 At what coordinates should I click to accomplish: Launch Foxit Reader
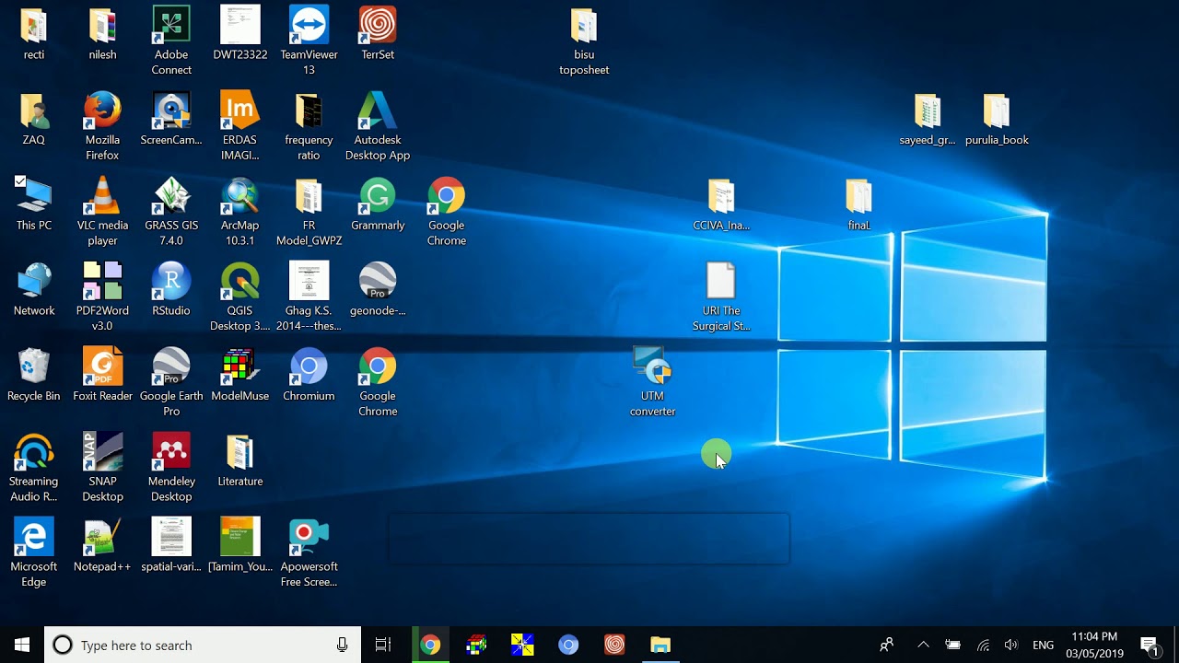click(x=102, y=376)
